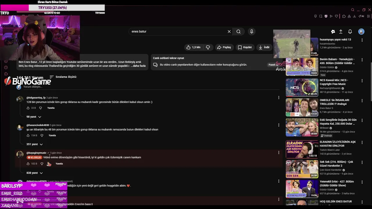This screenshot has height=209, width=372.
Task: Click the İndir download button
Action: point(264,47)
